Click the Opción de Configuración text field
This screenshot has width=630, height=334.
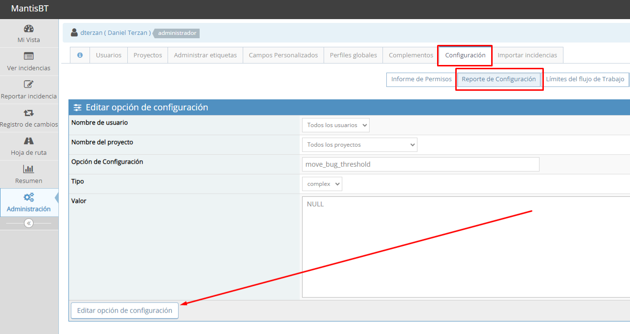point(420,164)
